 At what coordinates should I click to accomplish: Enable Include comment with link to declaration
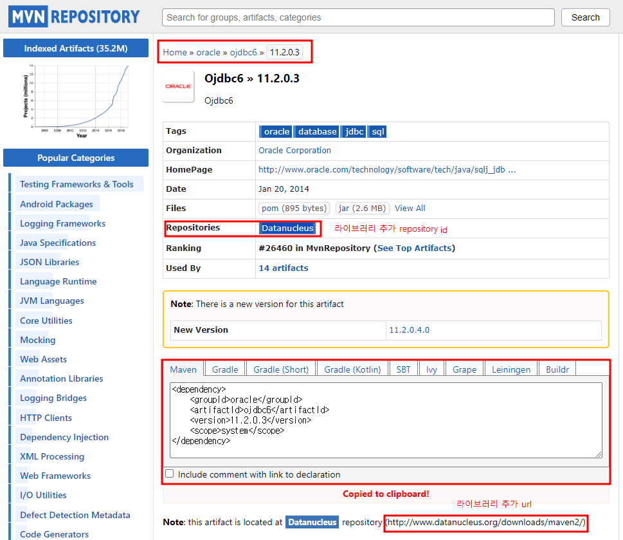coord(170,474)
